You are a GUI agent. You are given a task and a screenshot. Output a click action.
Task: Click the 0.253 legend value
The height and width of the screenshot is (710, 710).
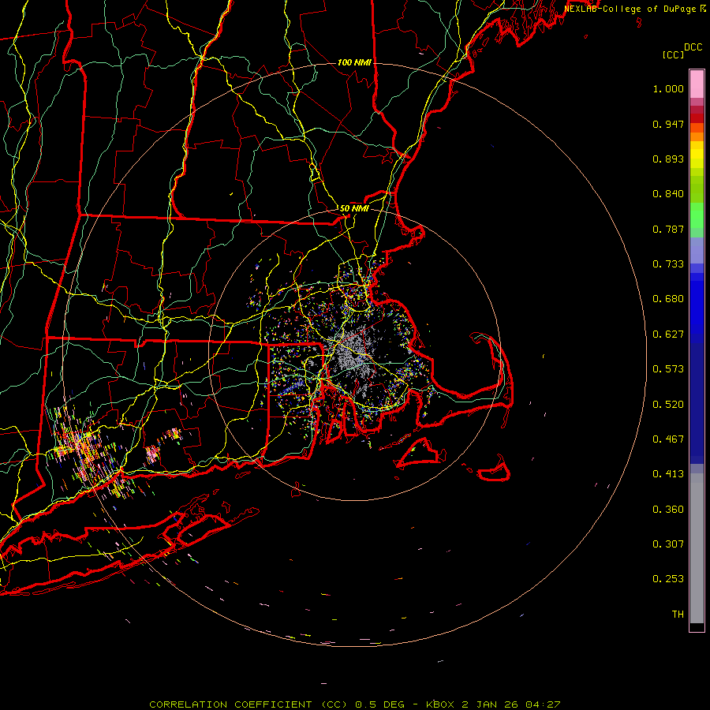[x=668, y=579]
